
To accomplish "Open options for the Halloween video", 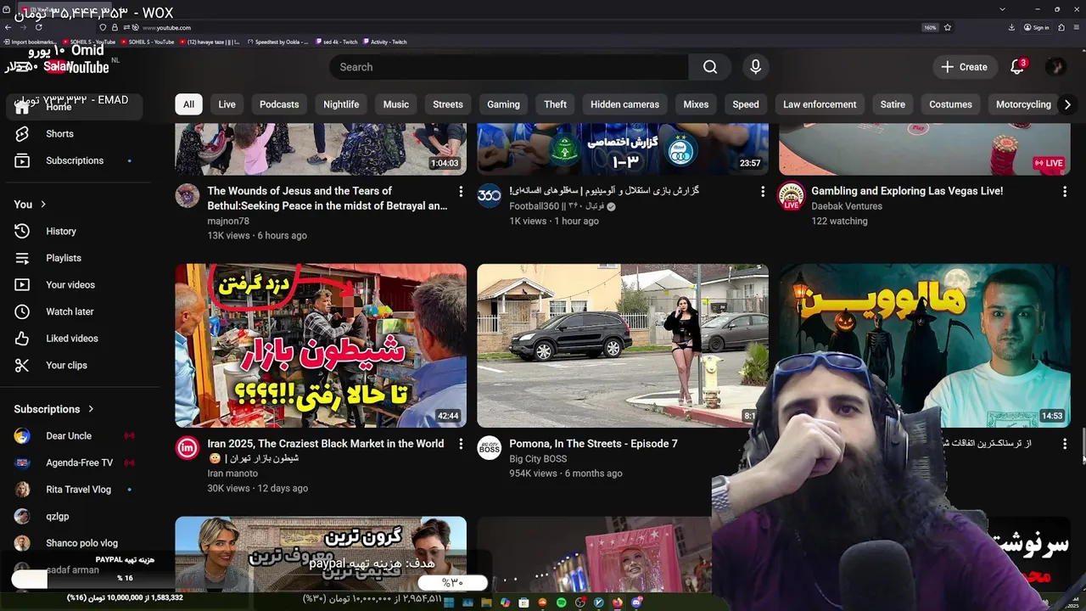I will 1065,444.
